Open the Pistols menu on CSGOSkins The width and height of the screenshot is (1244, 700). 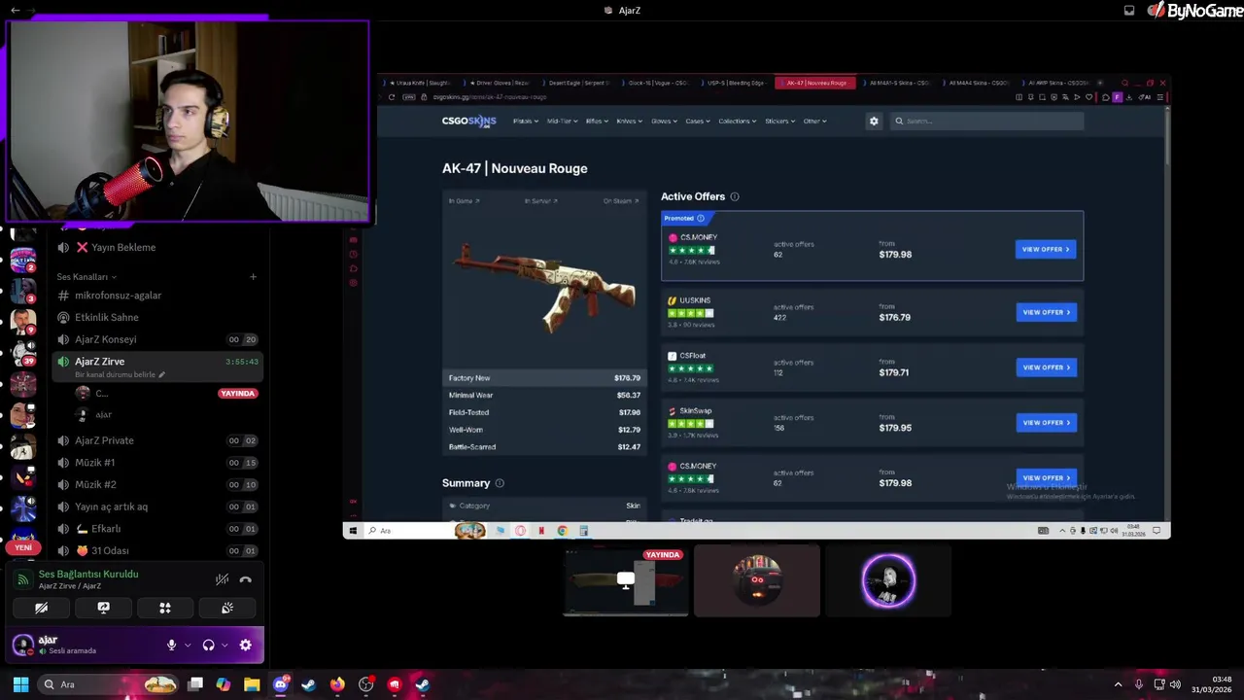(x=526, y=122)
